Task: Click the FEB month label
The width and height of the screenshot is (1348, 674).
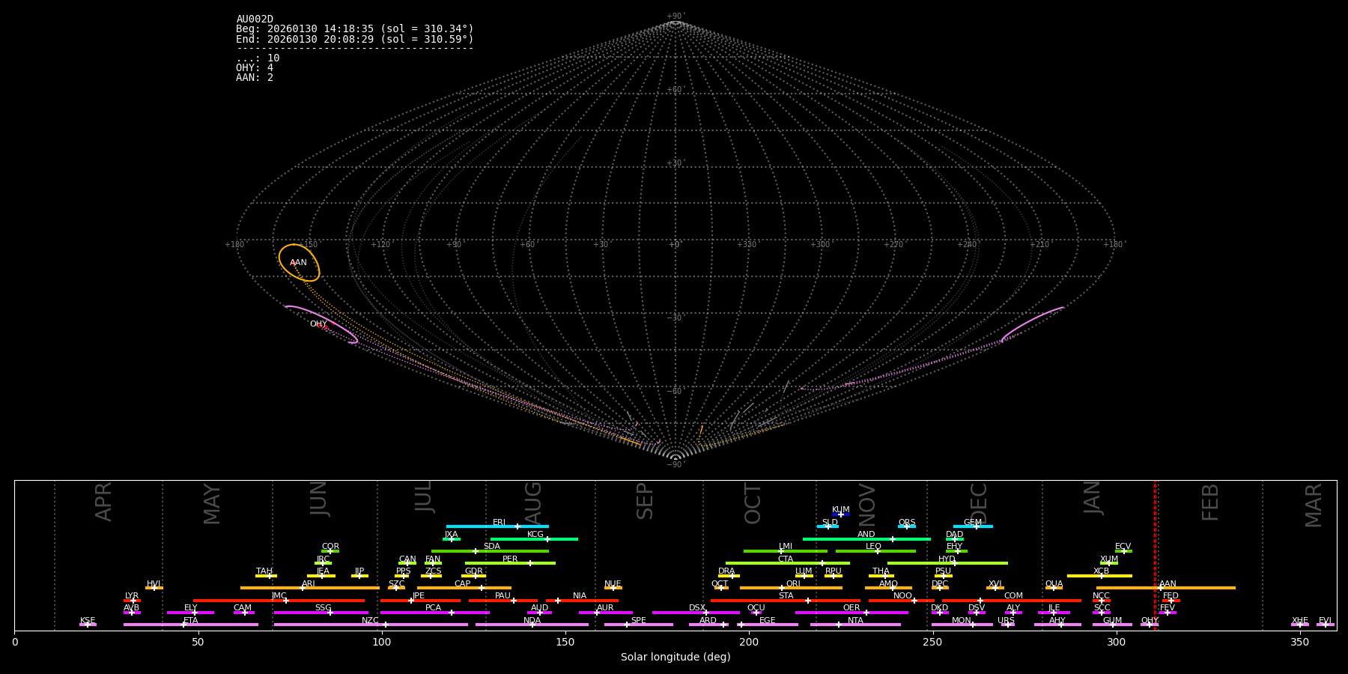Action: point(1210,502)
